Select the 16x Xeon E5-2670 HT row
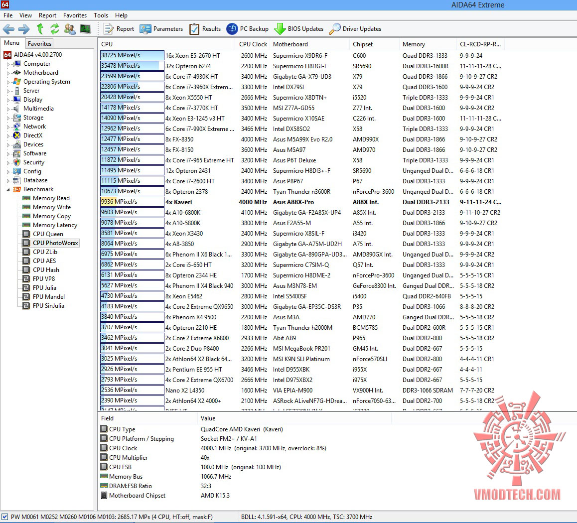This screenshot has height=523, width=577. click(301, 55)
